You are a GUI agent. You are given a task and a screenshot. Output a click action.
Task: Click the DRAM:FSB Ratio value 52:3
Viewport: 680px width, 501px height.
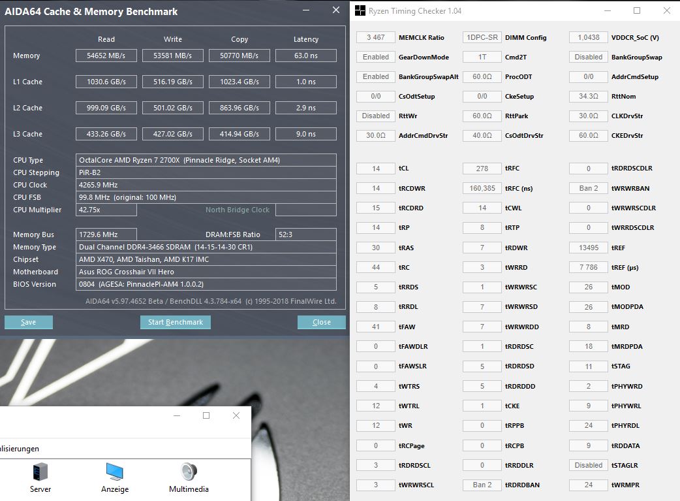pyautogui.click(x=306, y=234)
